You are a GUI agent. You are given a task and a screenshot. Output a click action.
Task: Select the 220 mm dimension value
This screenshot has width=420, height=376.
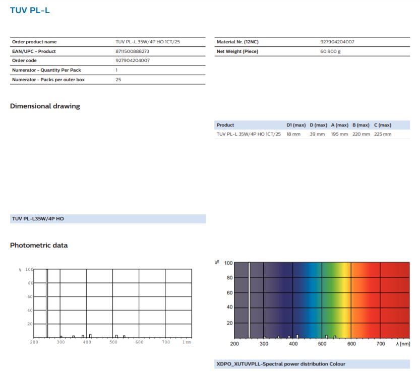tap(361, 134)
